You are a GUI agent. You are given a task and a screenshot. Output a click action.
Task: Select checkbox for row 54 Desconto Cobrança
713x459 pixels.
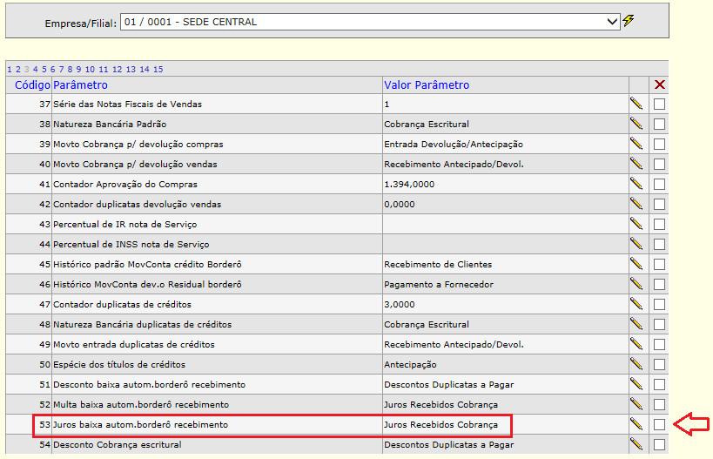click(659, 444)
